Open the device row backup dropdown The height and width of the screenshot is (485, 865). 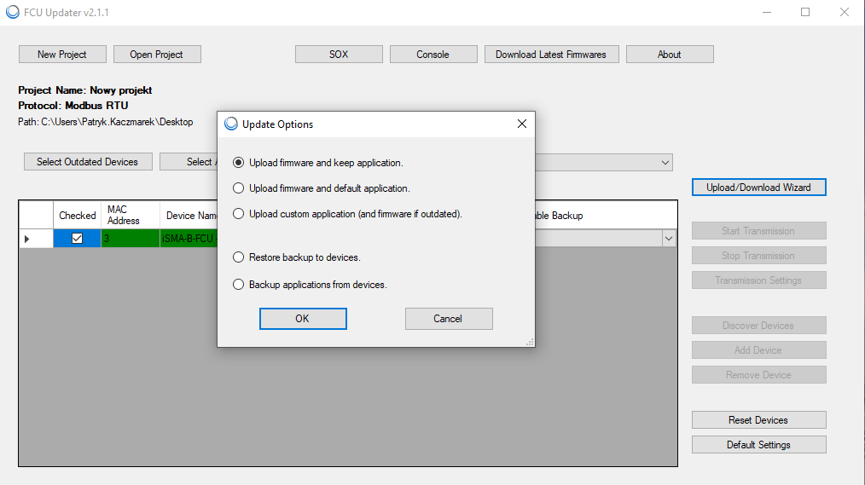[x=669, y=240]
